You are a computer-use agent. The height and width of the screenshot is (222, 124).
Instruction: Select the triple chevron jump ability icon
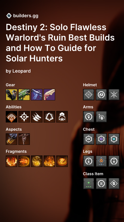pyautogui.click(x=62, y=117)
